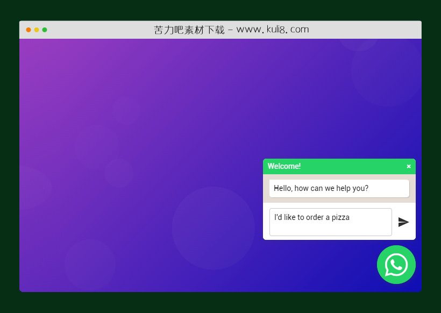Image resolution: width=441 pixels, height=313 pixels.
Task: Click the white area around the send arrow
Action: coord(403,233)
